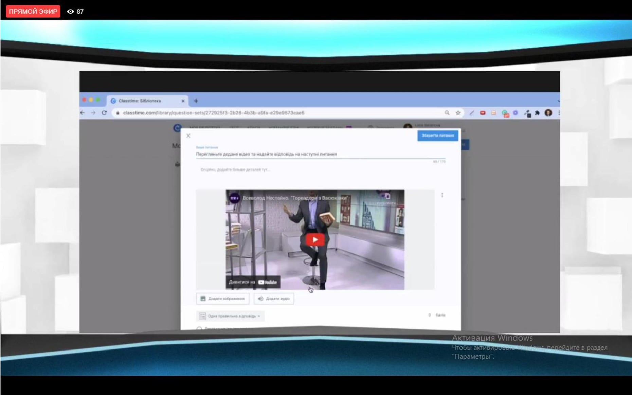Click the points value field
This screenshot has height=395, width=632.
click(430, 315)
